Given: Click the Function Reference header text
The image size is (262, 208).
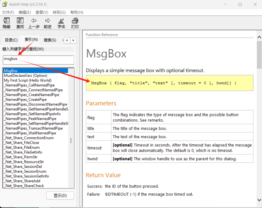Looking at the screenshot, I should point(102,35).
